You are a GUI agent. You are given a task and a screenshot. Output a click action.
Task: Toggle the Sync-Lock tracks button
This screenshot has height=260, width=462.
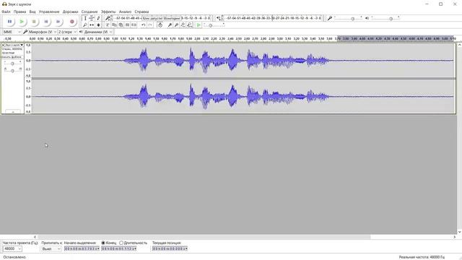(160, 25)
